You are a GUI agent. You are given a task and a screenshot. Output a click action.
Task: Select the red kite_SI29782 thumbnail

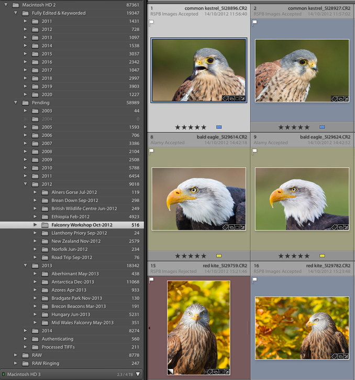pyautogui.click(x=302, y=328)
